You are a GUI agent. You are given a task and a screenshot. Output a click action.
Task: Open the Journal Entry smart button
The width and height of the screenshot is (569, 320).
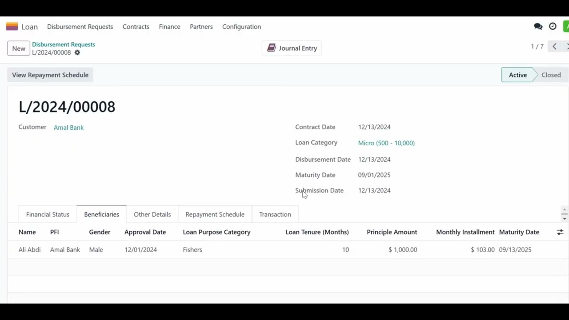coord(292,48)
